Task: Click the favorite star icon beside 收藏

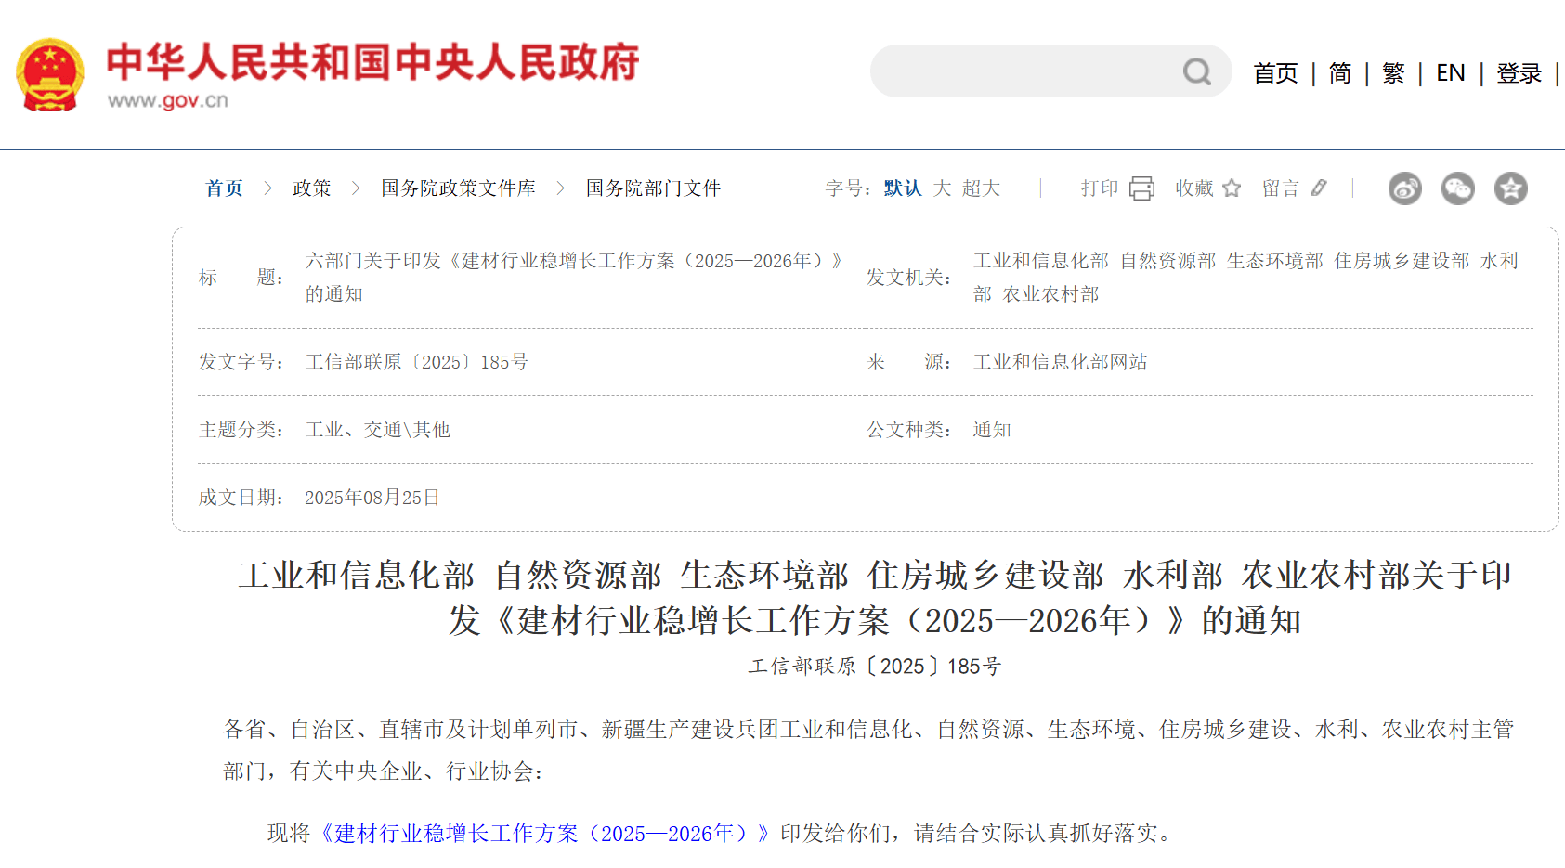Action: [1232, 188]
